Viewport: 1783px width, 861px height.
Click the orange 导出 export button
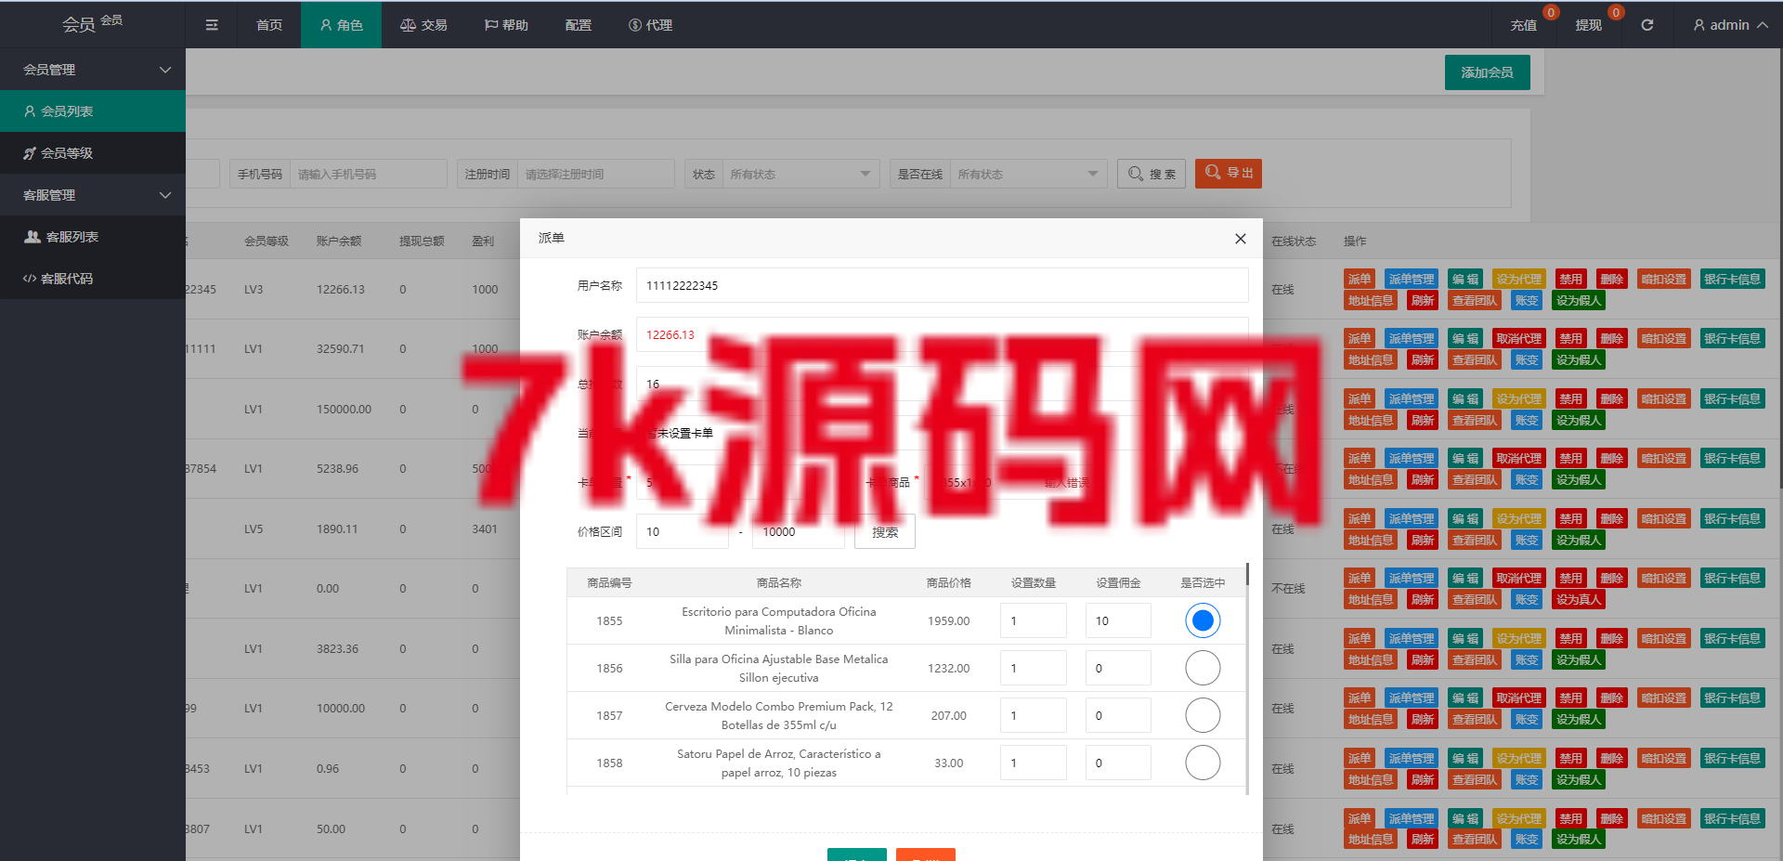1228,173
